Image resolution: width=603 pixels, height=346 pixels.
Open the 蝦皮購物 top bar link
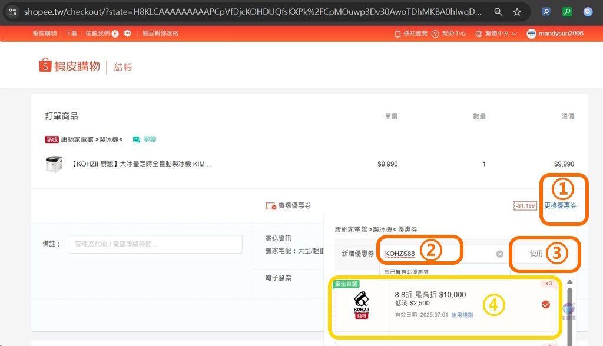[x=45, y=34]
